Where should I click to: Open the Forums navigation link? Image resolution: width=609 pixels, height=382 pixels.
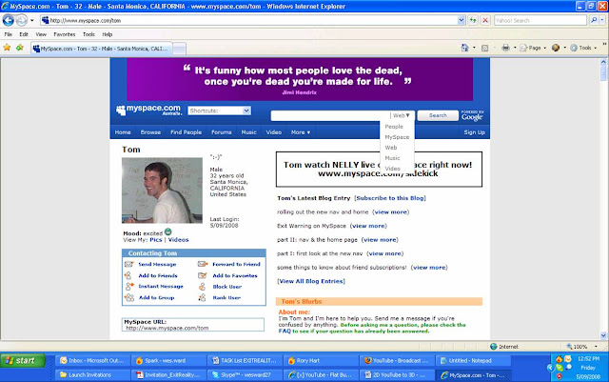pyautogui.click(x=222, y=132)
